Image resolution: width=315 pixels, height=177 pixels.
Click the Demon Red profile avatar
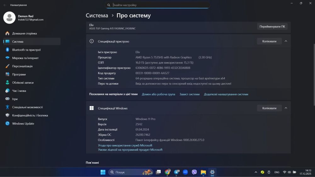point(9,18)
